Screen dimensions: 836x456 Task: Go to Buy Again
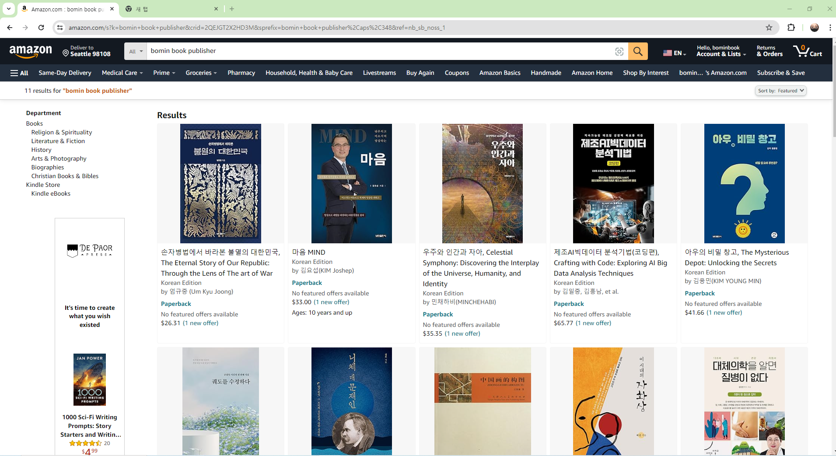point(420,73)
